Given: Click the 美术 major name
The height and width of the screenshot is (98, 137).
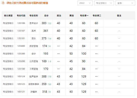Looking at the screenshot, I should click(x=34, y=31).
